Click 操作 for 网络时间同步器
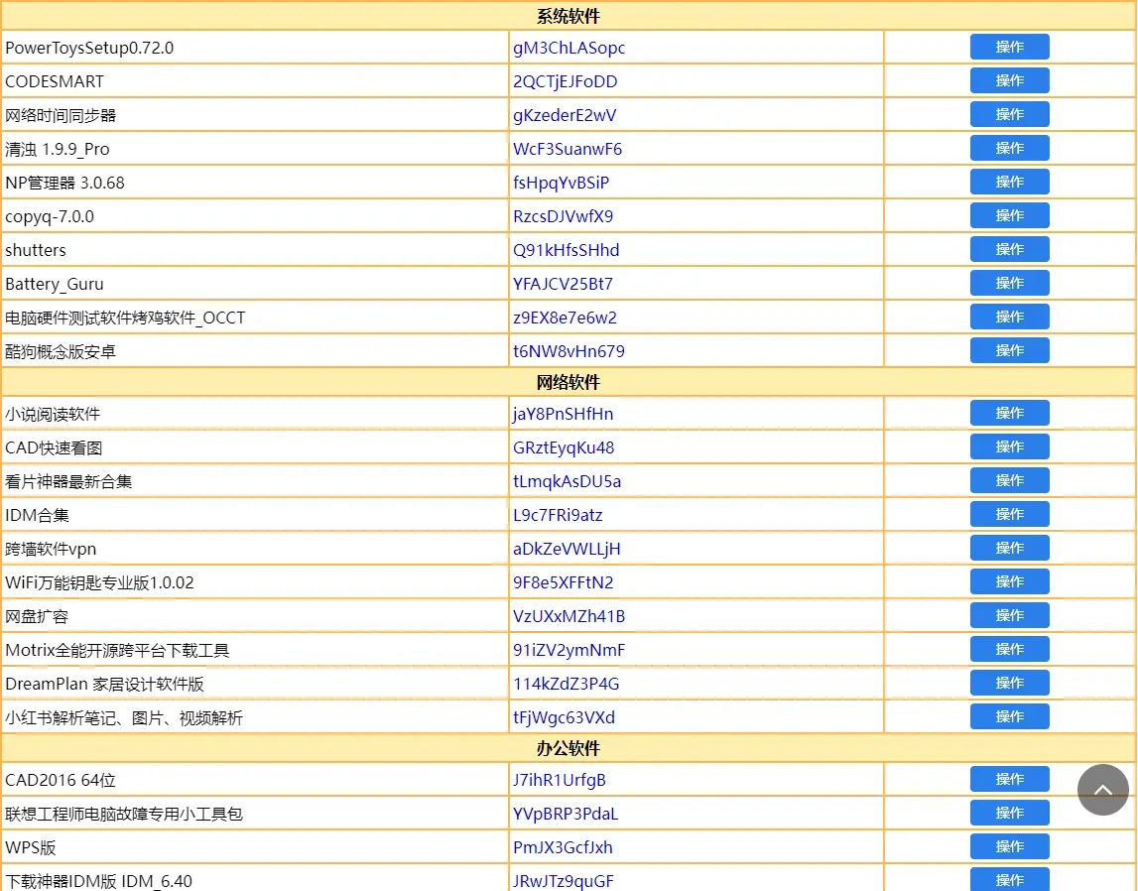This screenshot has height=891, width=1138. [x=1009, y=115]
